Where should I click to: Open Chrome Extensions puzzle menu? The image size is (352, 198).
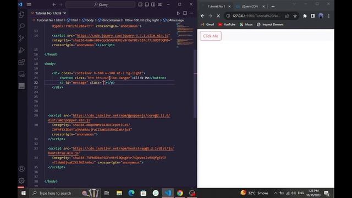(305, 16)
